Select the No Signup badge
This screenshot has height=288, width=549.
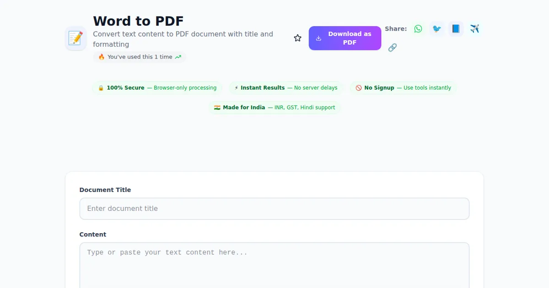tap(403, 88)
